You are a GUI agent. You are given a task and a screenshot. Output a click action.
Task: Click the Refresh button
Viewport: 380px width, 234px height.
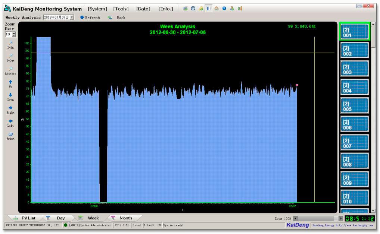pyautogui.click(x=90, y=18)
